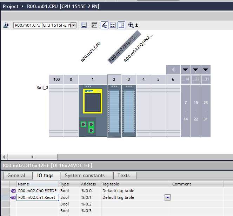Viewport: 233px width, 216px height.
Task: Click the upper right PROFINET port on CPU
Action: [91, 124]
